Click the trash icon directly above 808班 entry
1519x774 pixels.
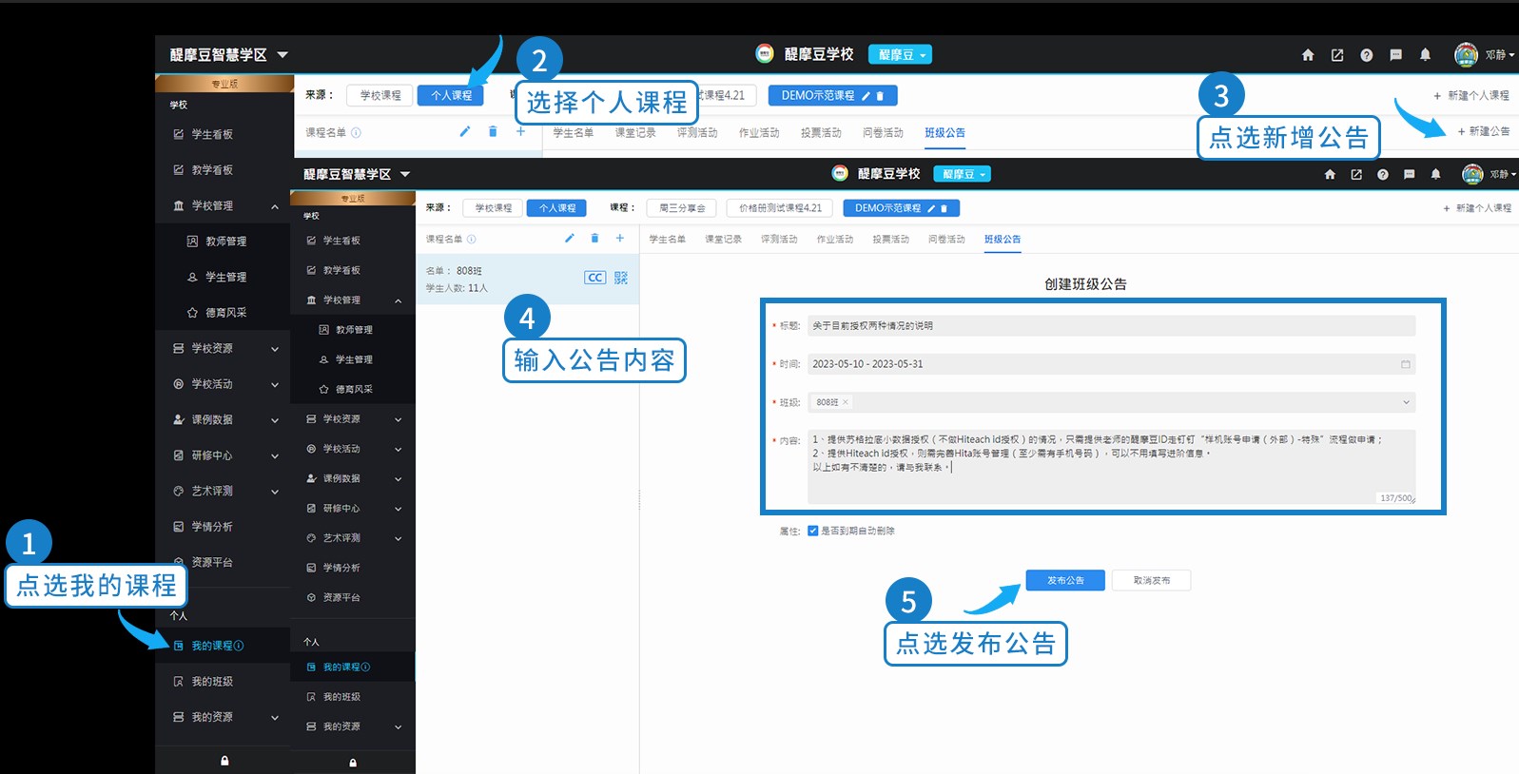(594, 239)
